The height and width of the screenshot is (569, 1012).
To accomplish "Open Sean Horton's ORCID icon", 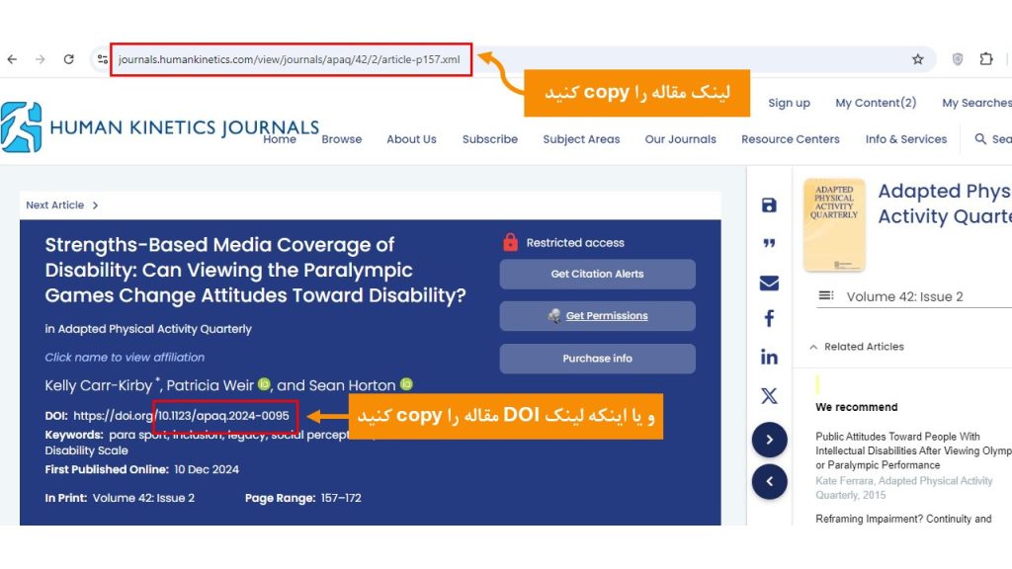I will tap(406, 384).
